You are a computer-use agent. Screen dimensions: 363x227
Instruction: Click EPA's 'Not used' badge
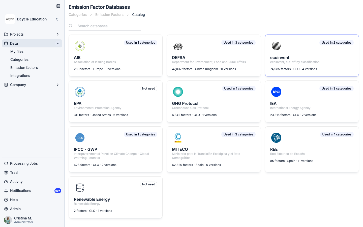click(148, 89)
